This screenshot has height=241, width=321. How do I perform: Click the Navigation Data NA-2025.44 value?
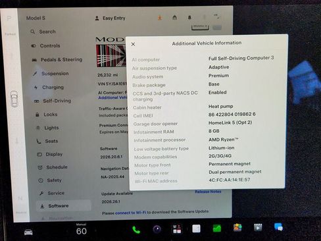point(112,177)
